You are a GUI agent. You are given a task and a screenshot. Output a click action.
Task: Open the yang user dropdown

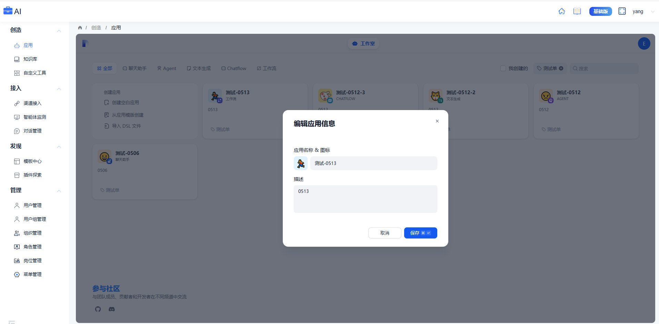[643, 11]
